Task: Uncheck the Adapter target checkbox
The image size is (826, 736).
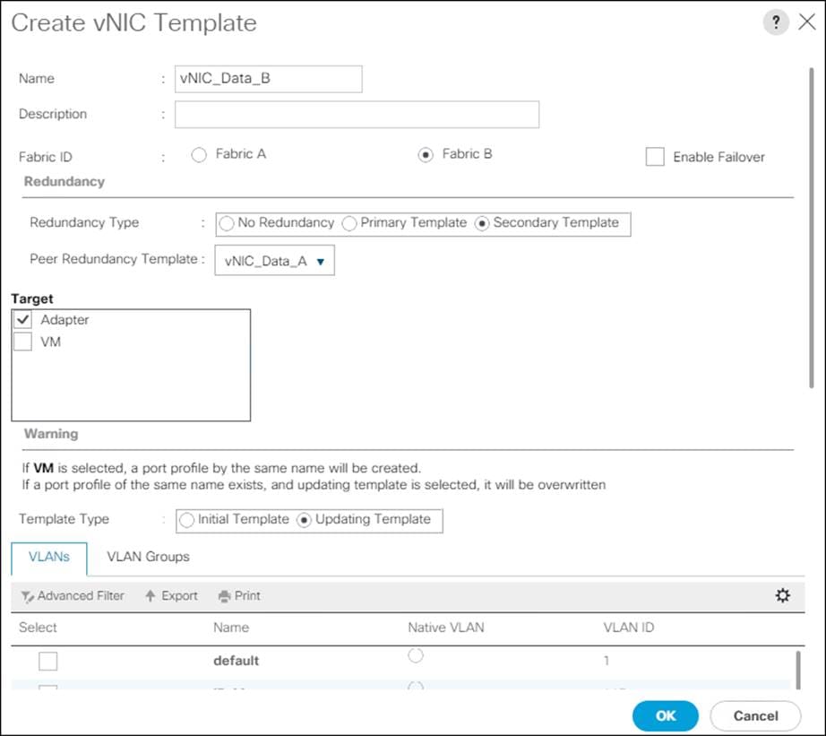Action: [22, 319]
